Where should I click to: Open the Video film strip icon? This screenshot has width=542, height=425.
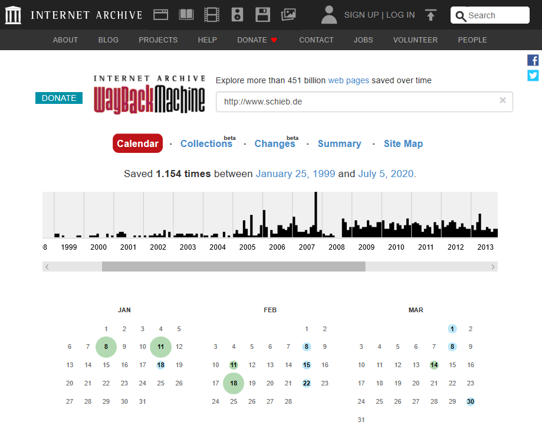212,15
